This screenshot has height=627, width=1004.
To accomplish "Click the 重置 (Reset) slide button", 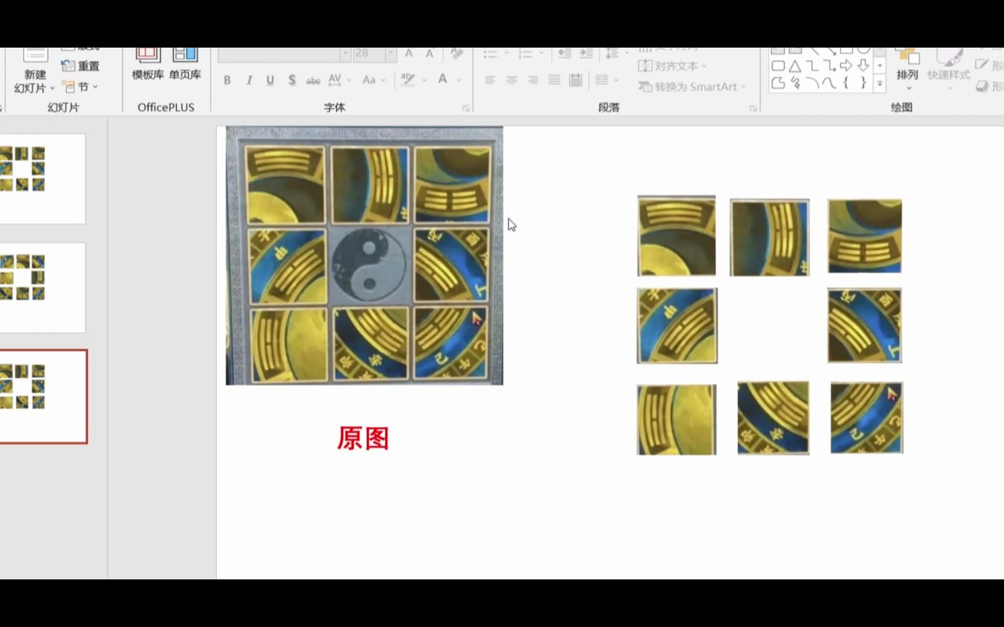I will [x=80, y=66].
